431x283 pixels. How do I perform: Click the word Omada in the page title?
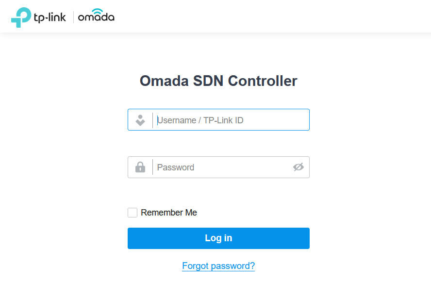[x=165, y=81]
